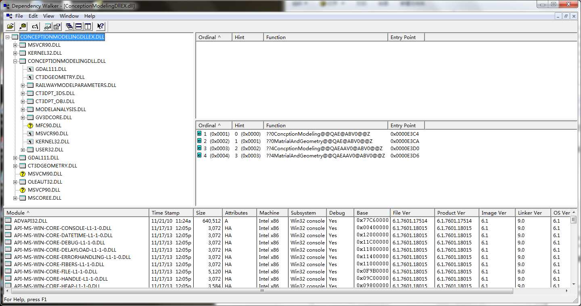Select function ??0ConcptionModeling@@QAE@ABV0@@Z
The height and width of the screenshot is (306, 581).
click(x=318, y=134)
